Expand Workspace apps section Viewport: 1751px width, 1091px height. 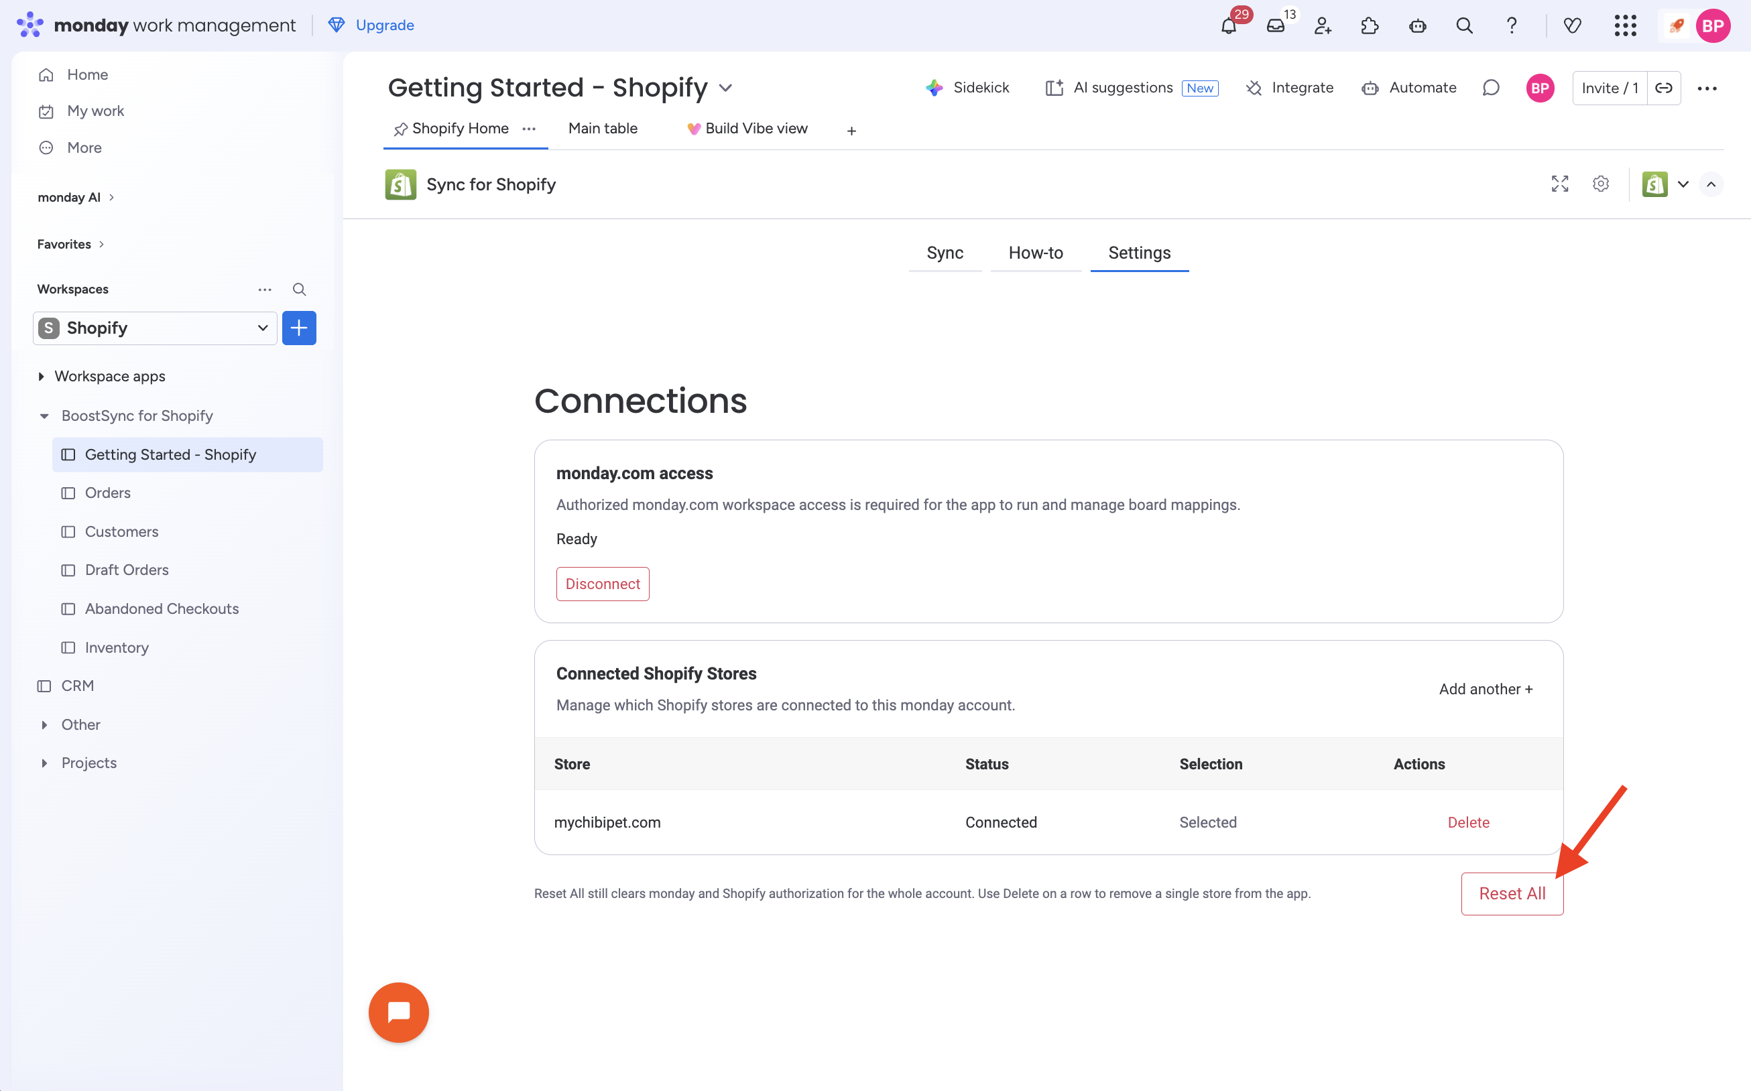(x=41, y=376)
